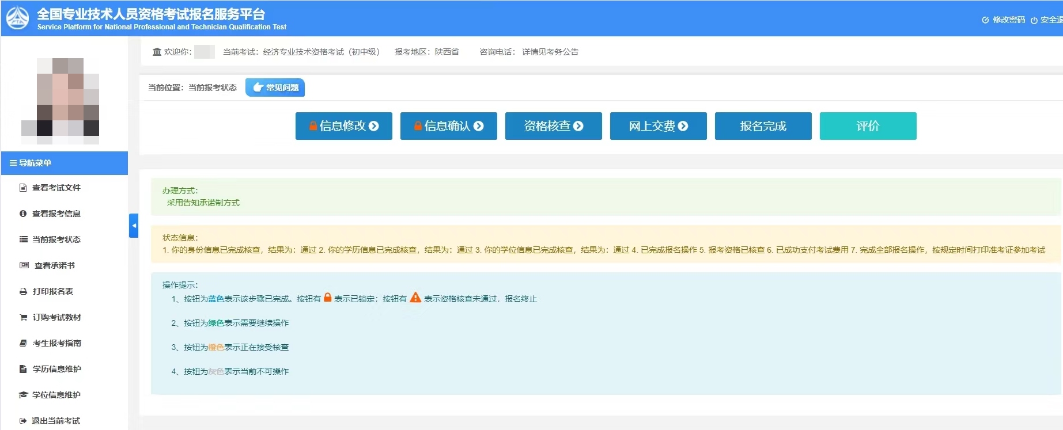1063x430 pixels.
Task: Select 学历信息维护 in the sidebar
Action: click(56, 369)
